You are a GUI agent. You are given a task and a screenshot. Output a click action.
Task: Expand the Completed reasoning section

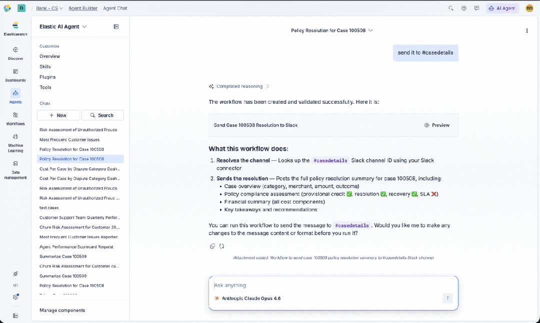point(238,86)
